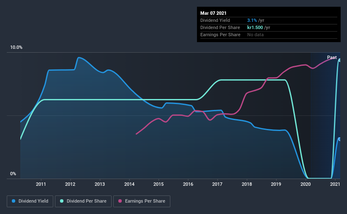
Task: Select the 2018 label on the x-axis
Action: (247, 184)
